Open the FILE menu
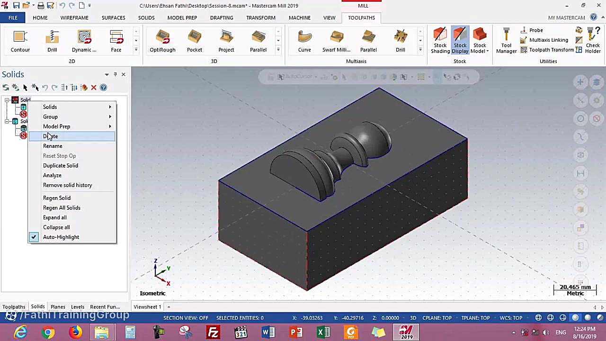The width and height of the screenshot is (606, 341). [13, 18]
